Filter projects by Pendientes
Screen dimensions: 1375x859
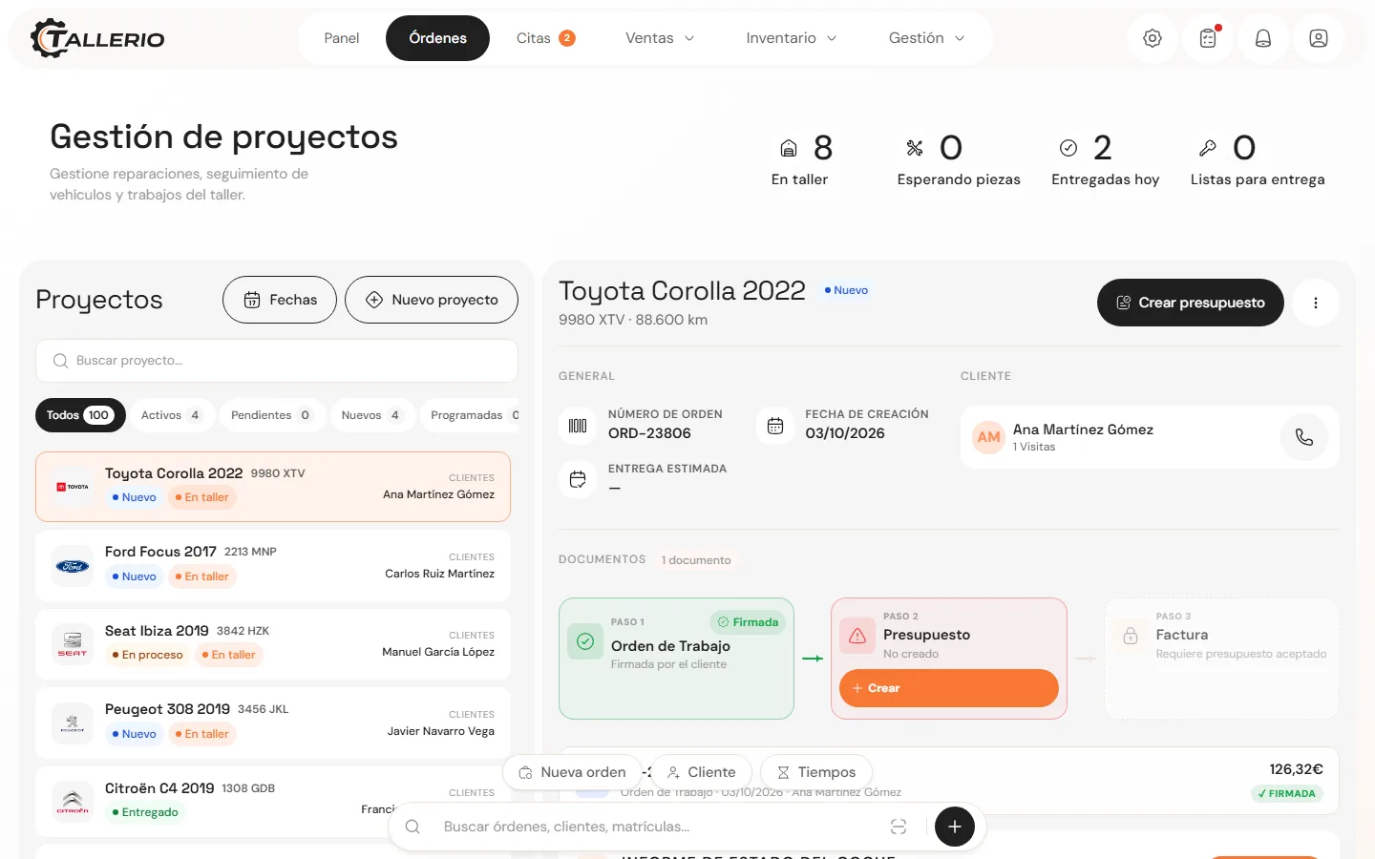271,415
